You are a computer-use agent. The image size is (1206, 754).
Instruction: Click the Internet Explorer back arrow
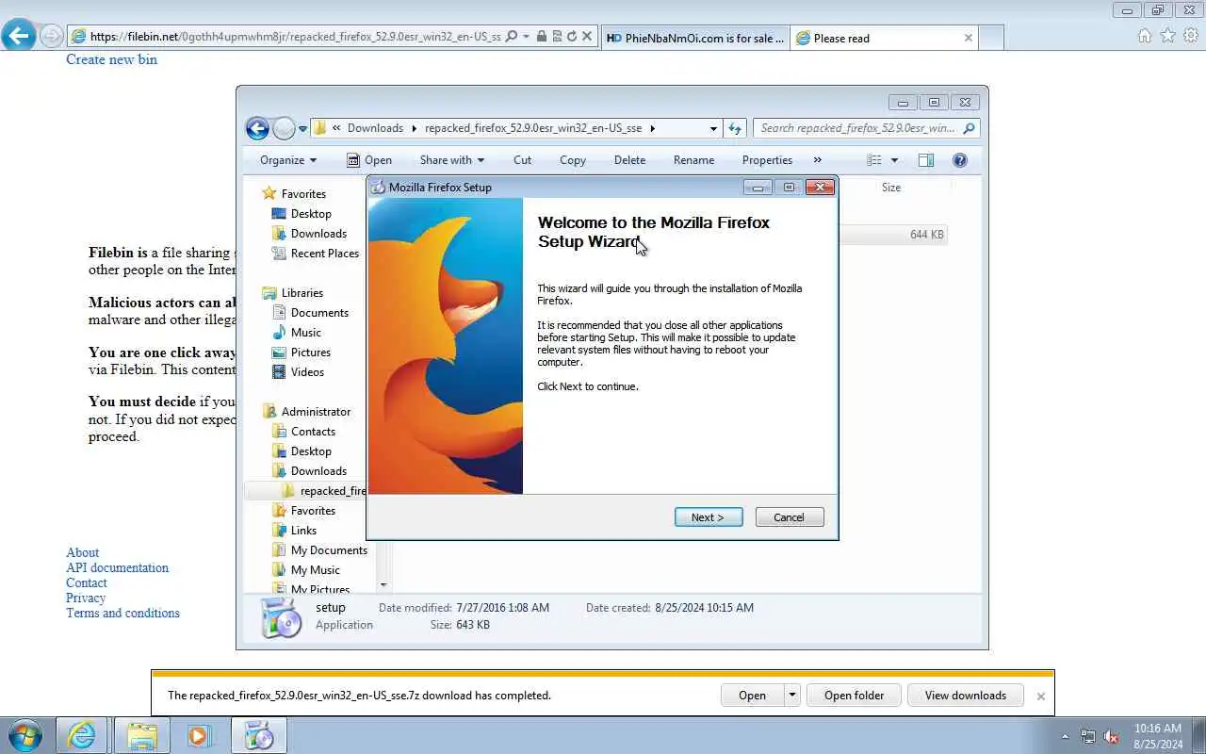tap(19, 37)
